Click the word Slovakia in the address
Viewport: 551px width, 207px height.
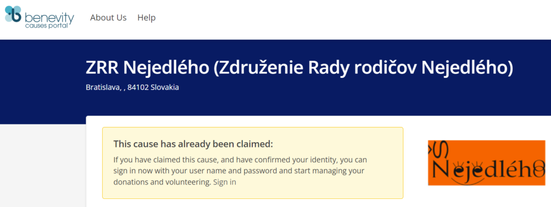point(165,87)
